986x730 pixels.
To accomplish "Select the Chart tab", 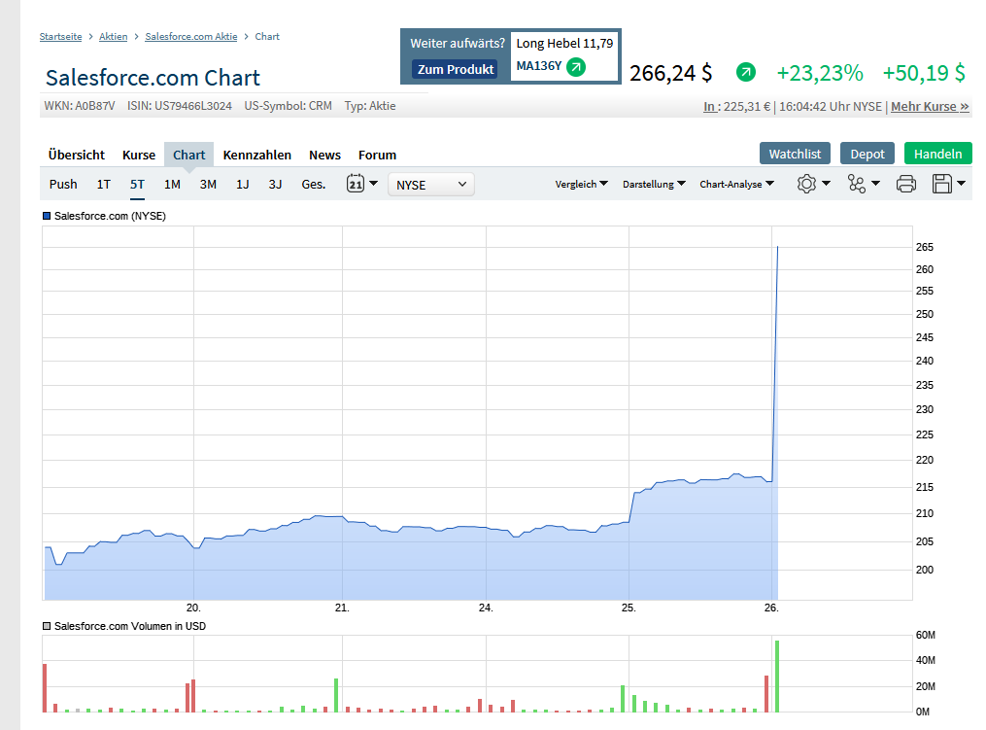I will point(189,155).
